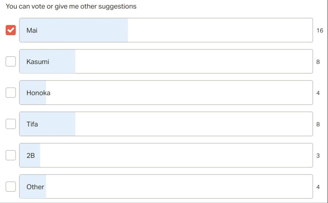Enable the Other checkbox
Image resolution: width=328 pixels, height=203 pixels.
pyautogui.click(x=11, y=187)
